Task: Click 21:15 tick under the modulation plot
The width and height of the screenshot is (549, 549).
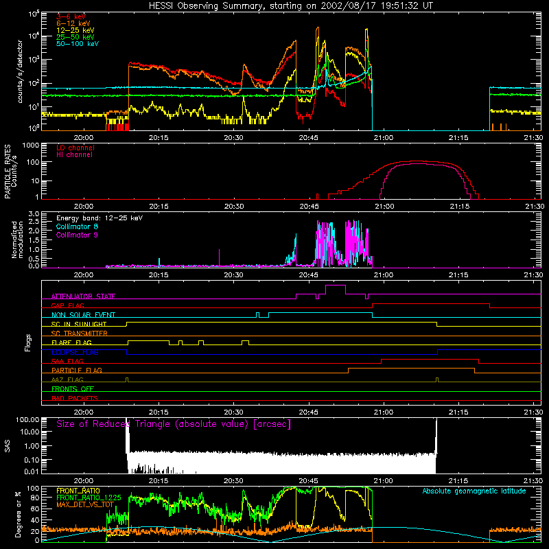Action: coord(458,275)
